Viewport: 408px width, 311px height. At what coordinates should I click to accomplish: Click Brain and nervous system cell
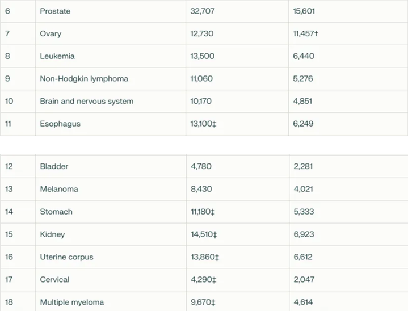pos(86,101)
